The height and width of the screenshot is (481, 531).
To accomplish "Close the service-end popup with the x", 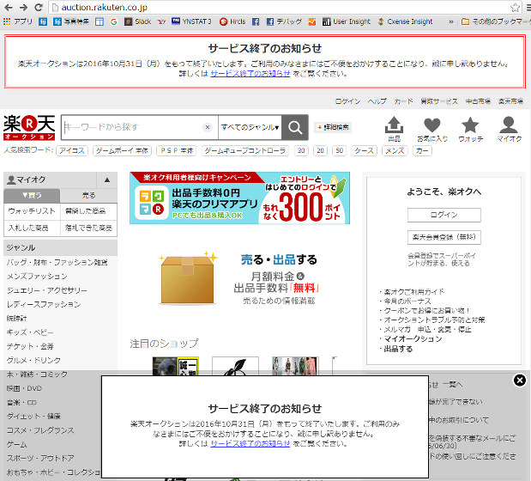I will click(519, 381).
